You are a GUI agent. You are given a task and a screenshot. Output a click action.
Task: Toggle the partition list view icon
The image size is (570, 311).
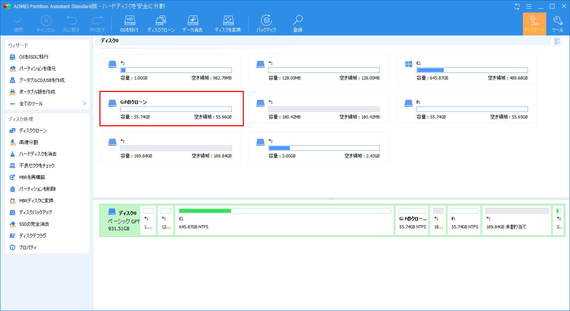pyautogui.click(x=557, y=42)
